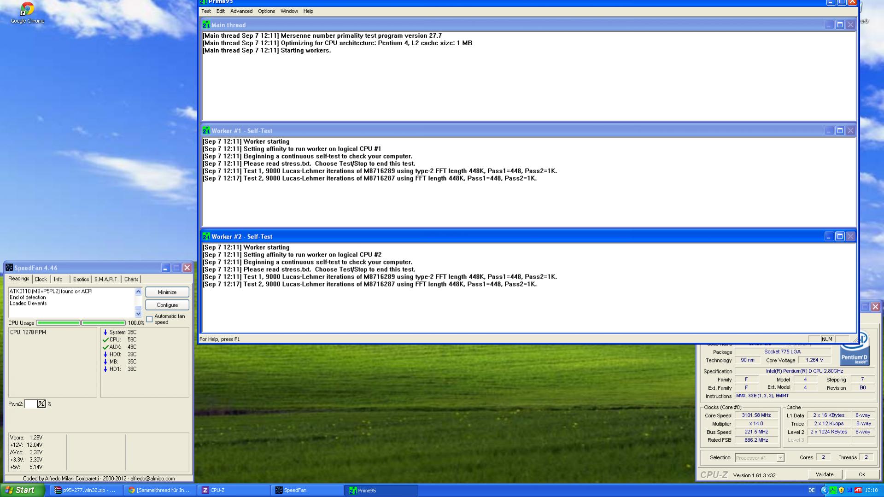Open the red ATI tray icon
This screenshot has height=497, width=884.
[858, 490]
